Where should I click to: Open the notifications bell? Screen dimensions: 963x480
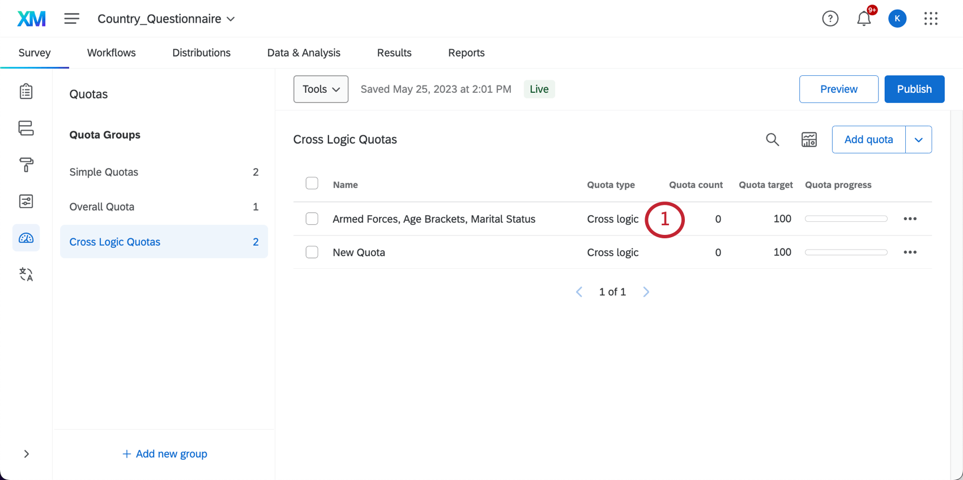pos(863,19)
